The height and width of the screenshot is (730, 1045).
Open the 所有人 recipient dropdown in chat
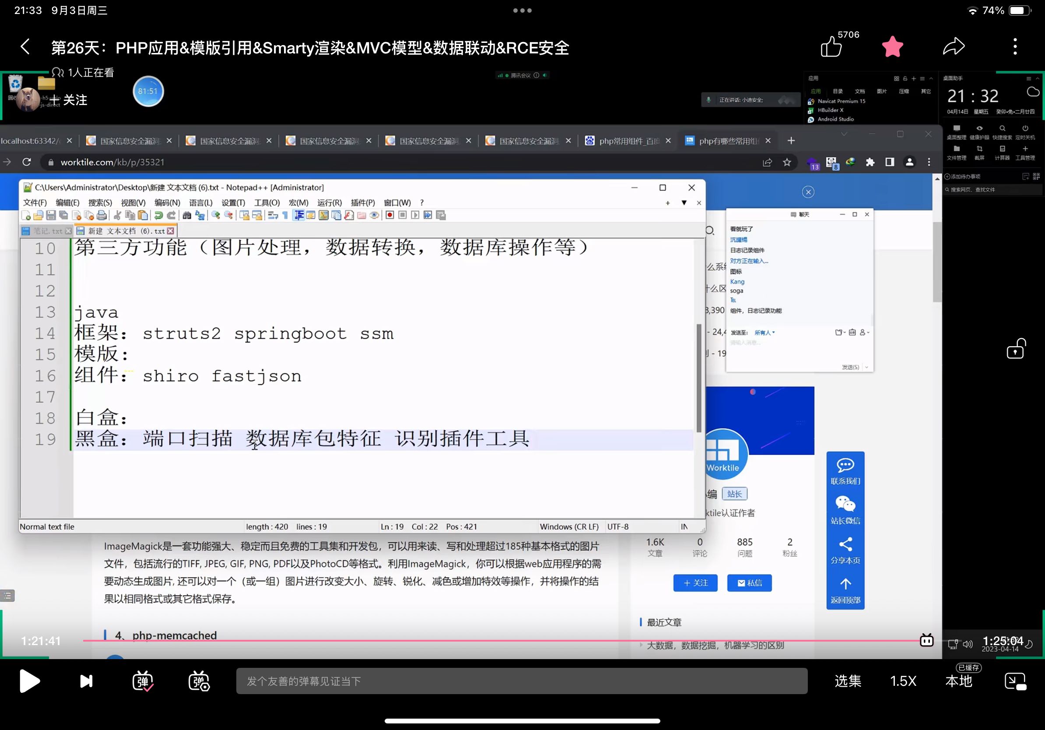(x=764, y=333)
